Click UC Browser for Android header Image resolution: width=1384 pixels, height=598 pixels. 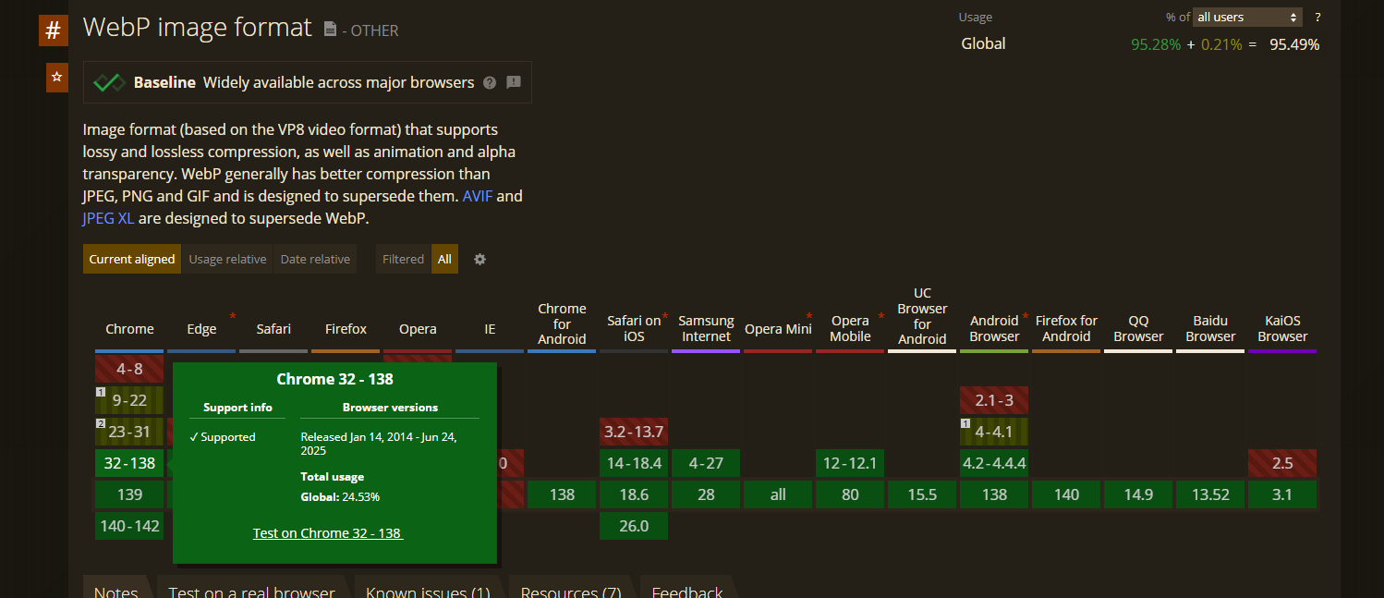922,316
